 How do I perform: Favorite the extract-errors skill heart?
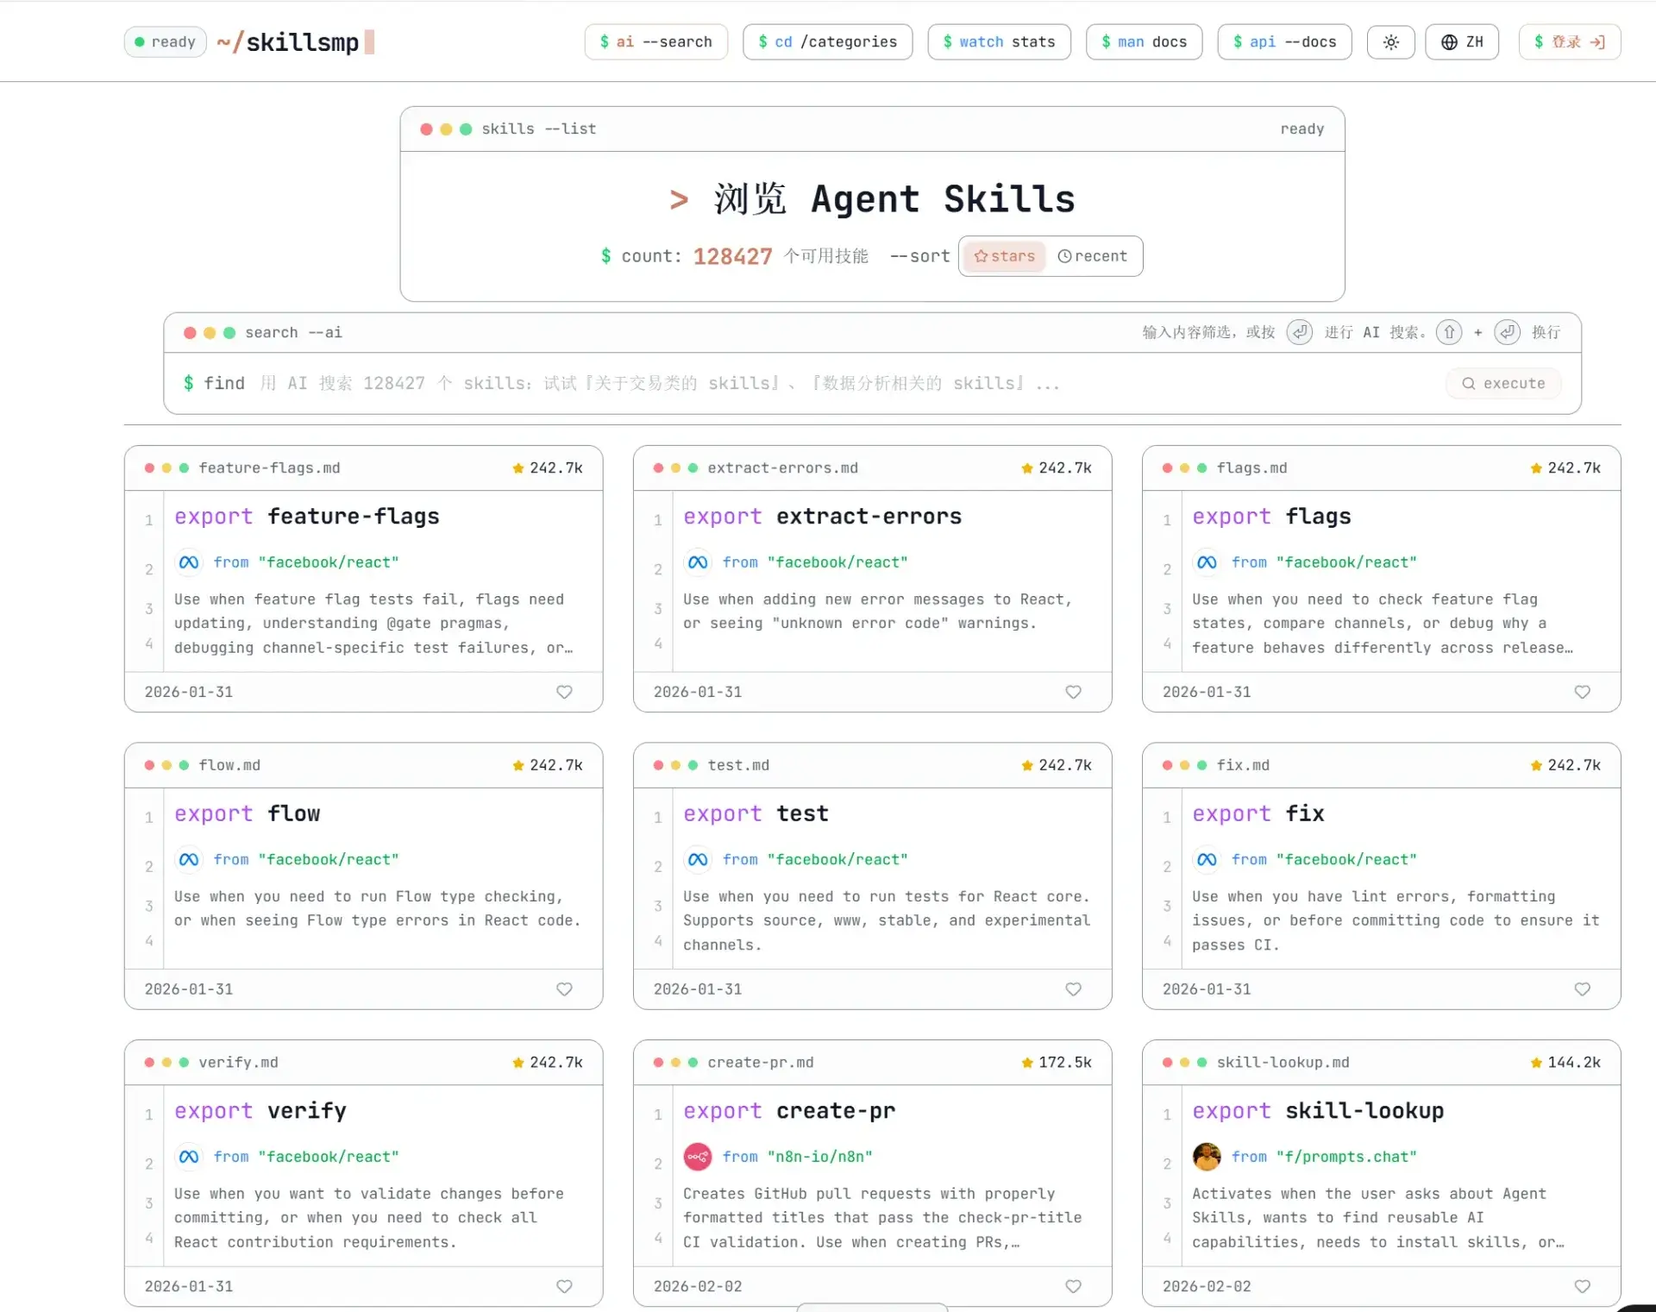[1073, 692]
